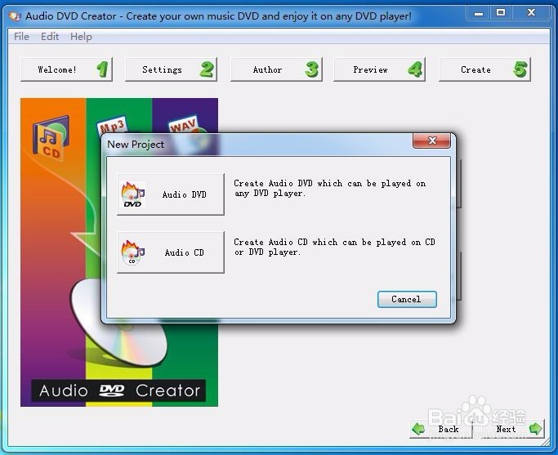Click the Audio DVD Creator logo text
This screenshot has width=558, height=455.
pyautogui.click(x=118, y=390)
